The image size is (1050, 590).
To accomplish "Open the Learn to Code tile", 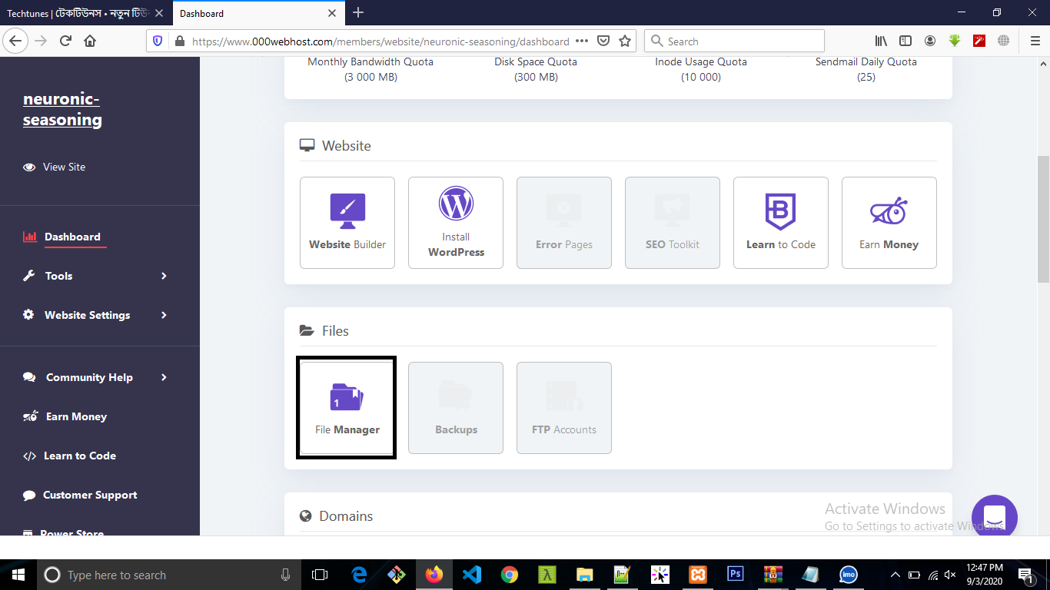I will (781, 223).
